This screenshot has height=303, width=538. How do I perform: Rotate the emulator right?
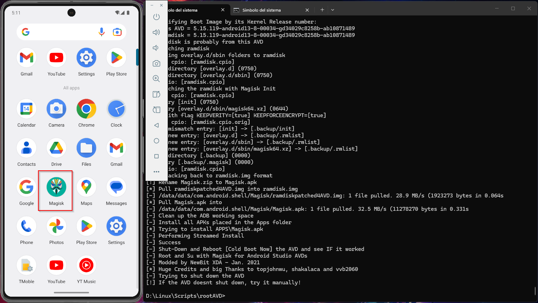[156, 110]
